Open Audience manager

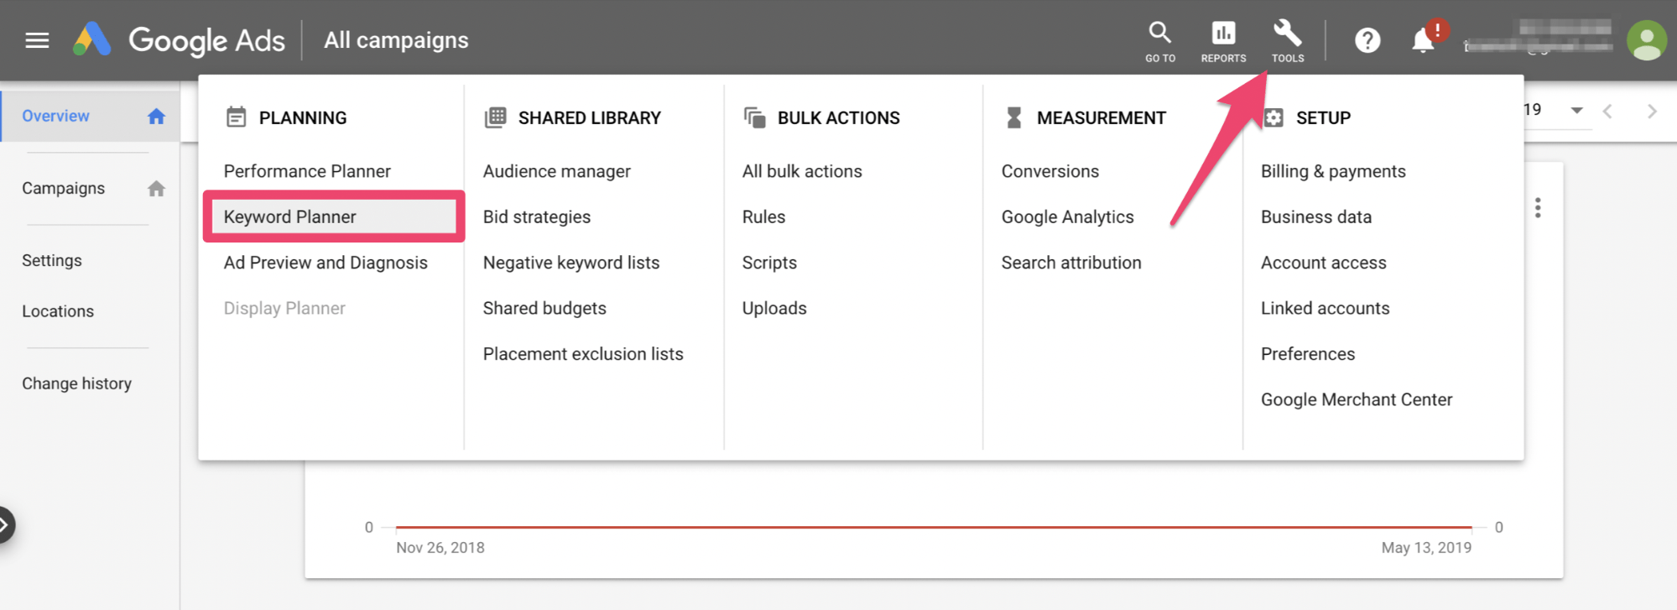tap(556, 171)
